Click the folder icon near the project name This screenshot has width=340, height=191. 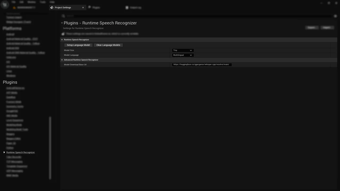click(x=14, y=7)
